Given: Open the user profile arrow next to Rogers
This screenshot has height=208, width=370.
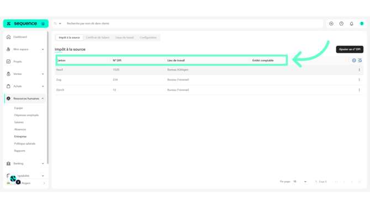Looking at the screenshot, I should tap(44, 183).
